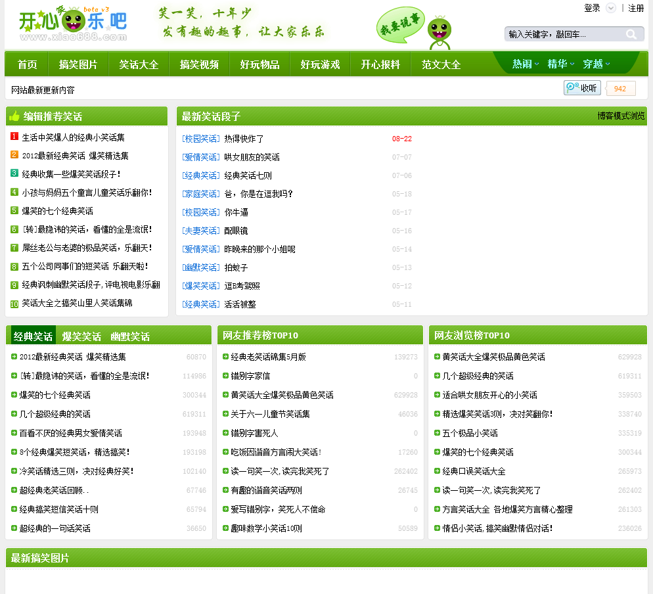653x594 pixels.
Task: Open the login dropdown arrow next to 登录
Action: click(610, 8)
